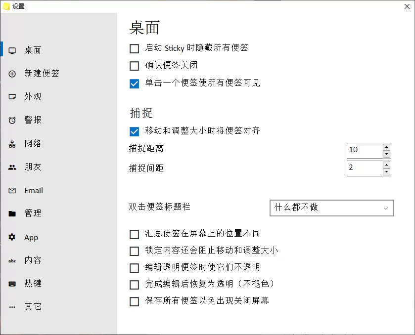Click the 热键 hotkey keyboard icon
Screen dimensions: 415x335
tap(12, 283)
